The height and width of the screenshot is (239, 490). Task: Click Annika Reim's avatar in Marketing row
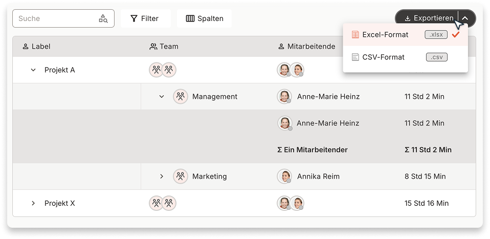pos(284,177)
